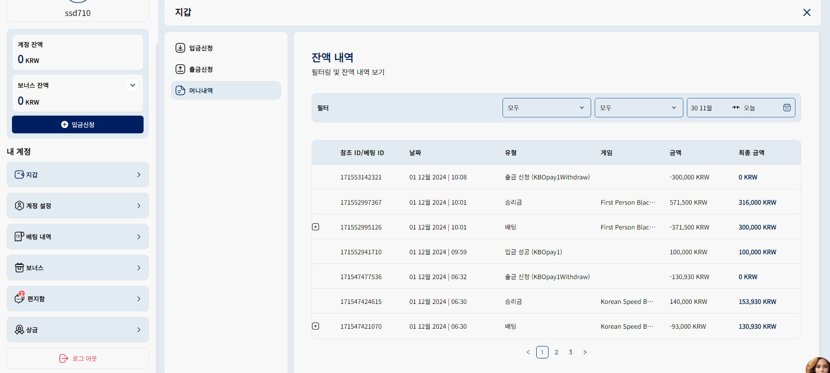Open the 계정 설정 chevron arrow
The height and width of the screenshot is (373, 830).
coord(139,206)
